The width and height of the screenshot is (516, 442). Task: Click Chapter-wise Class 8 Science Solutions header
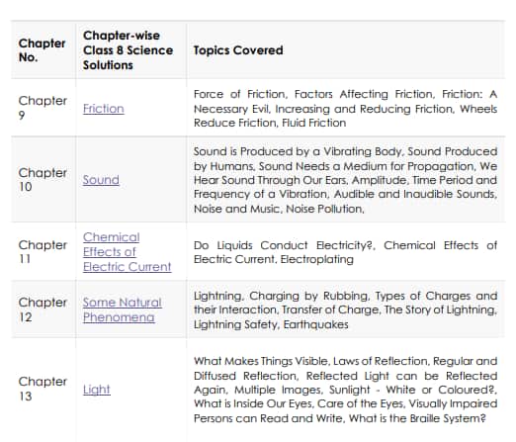[x=128, y=50]
